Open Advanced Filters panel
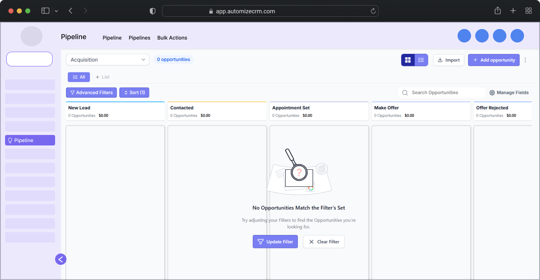 91,92
